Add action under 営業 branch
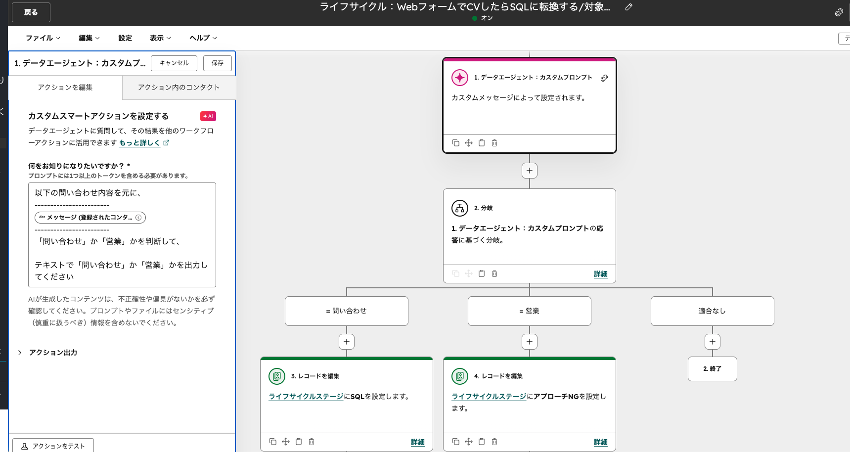This screenshot has height=452, width=850. pos(530,342)
